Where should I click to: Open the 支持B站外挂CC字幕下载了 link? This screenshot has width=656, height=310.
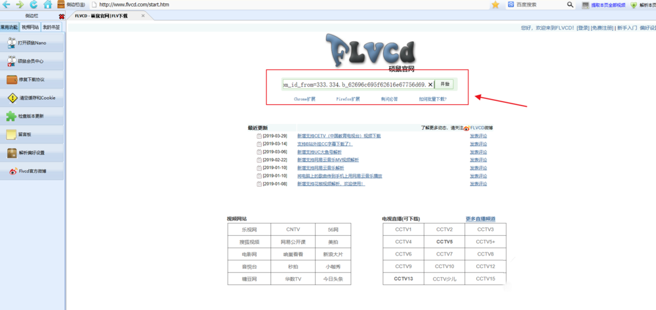[x=325, y=144]
